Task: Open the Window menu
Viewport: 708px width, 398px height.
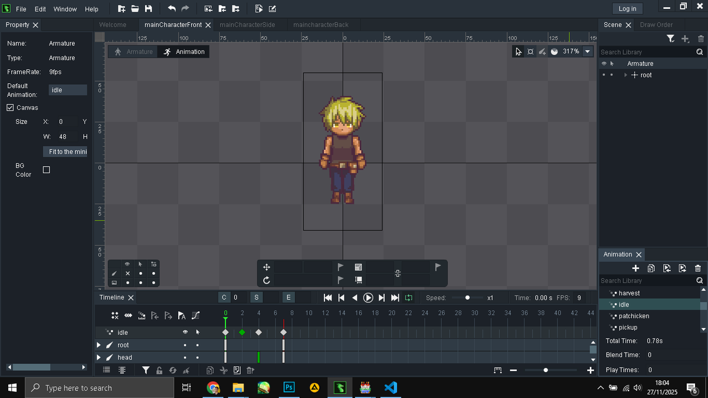Action: point(65,9)
